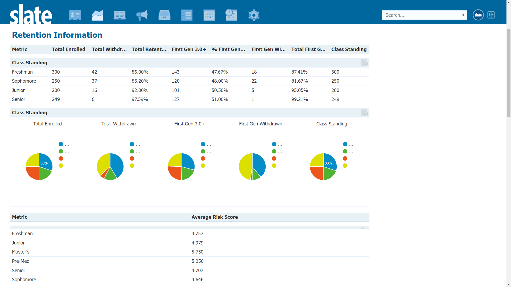Open the Deliver megaphone icon

(x=142, y=15)
